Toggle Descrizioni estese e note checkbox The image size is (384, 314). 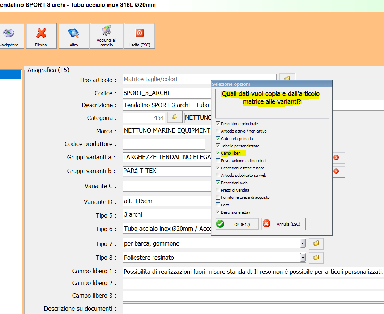218,168
